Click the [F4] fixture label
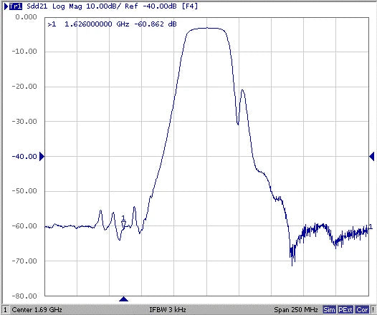 click(x=190, y=6)
